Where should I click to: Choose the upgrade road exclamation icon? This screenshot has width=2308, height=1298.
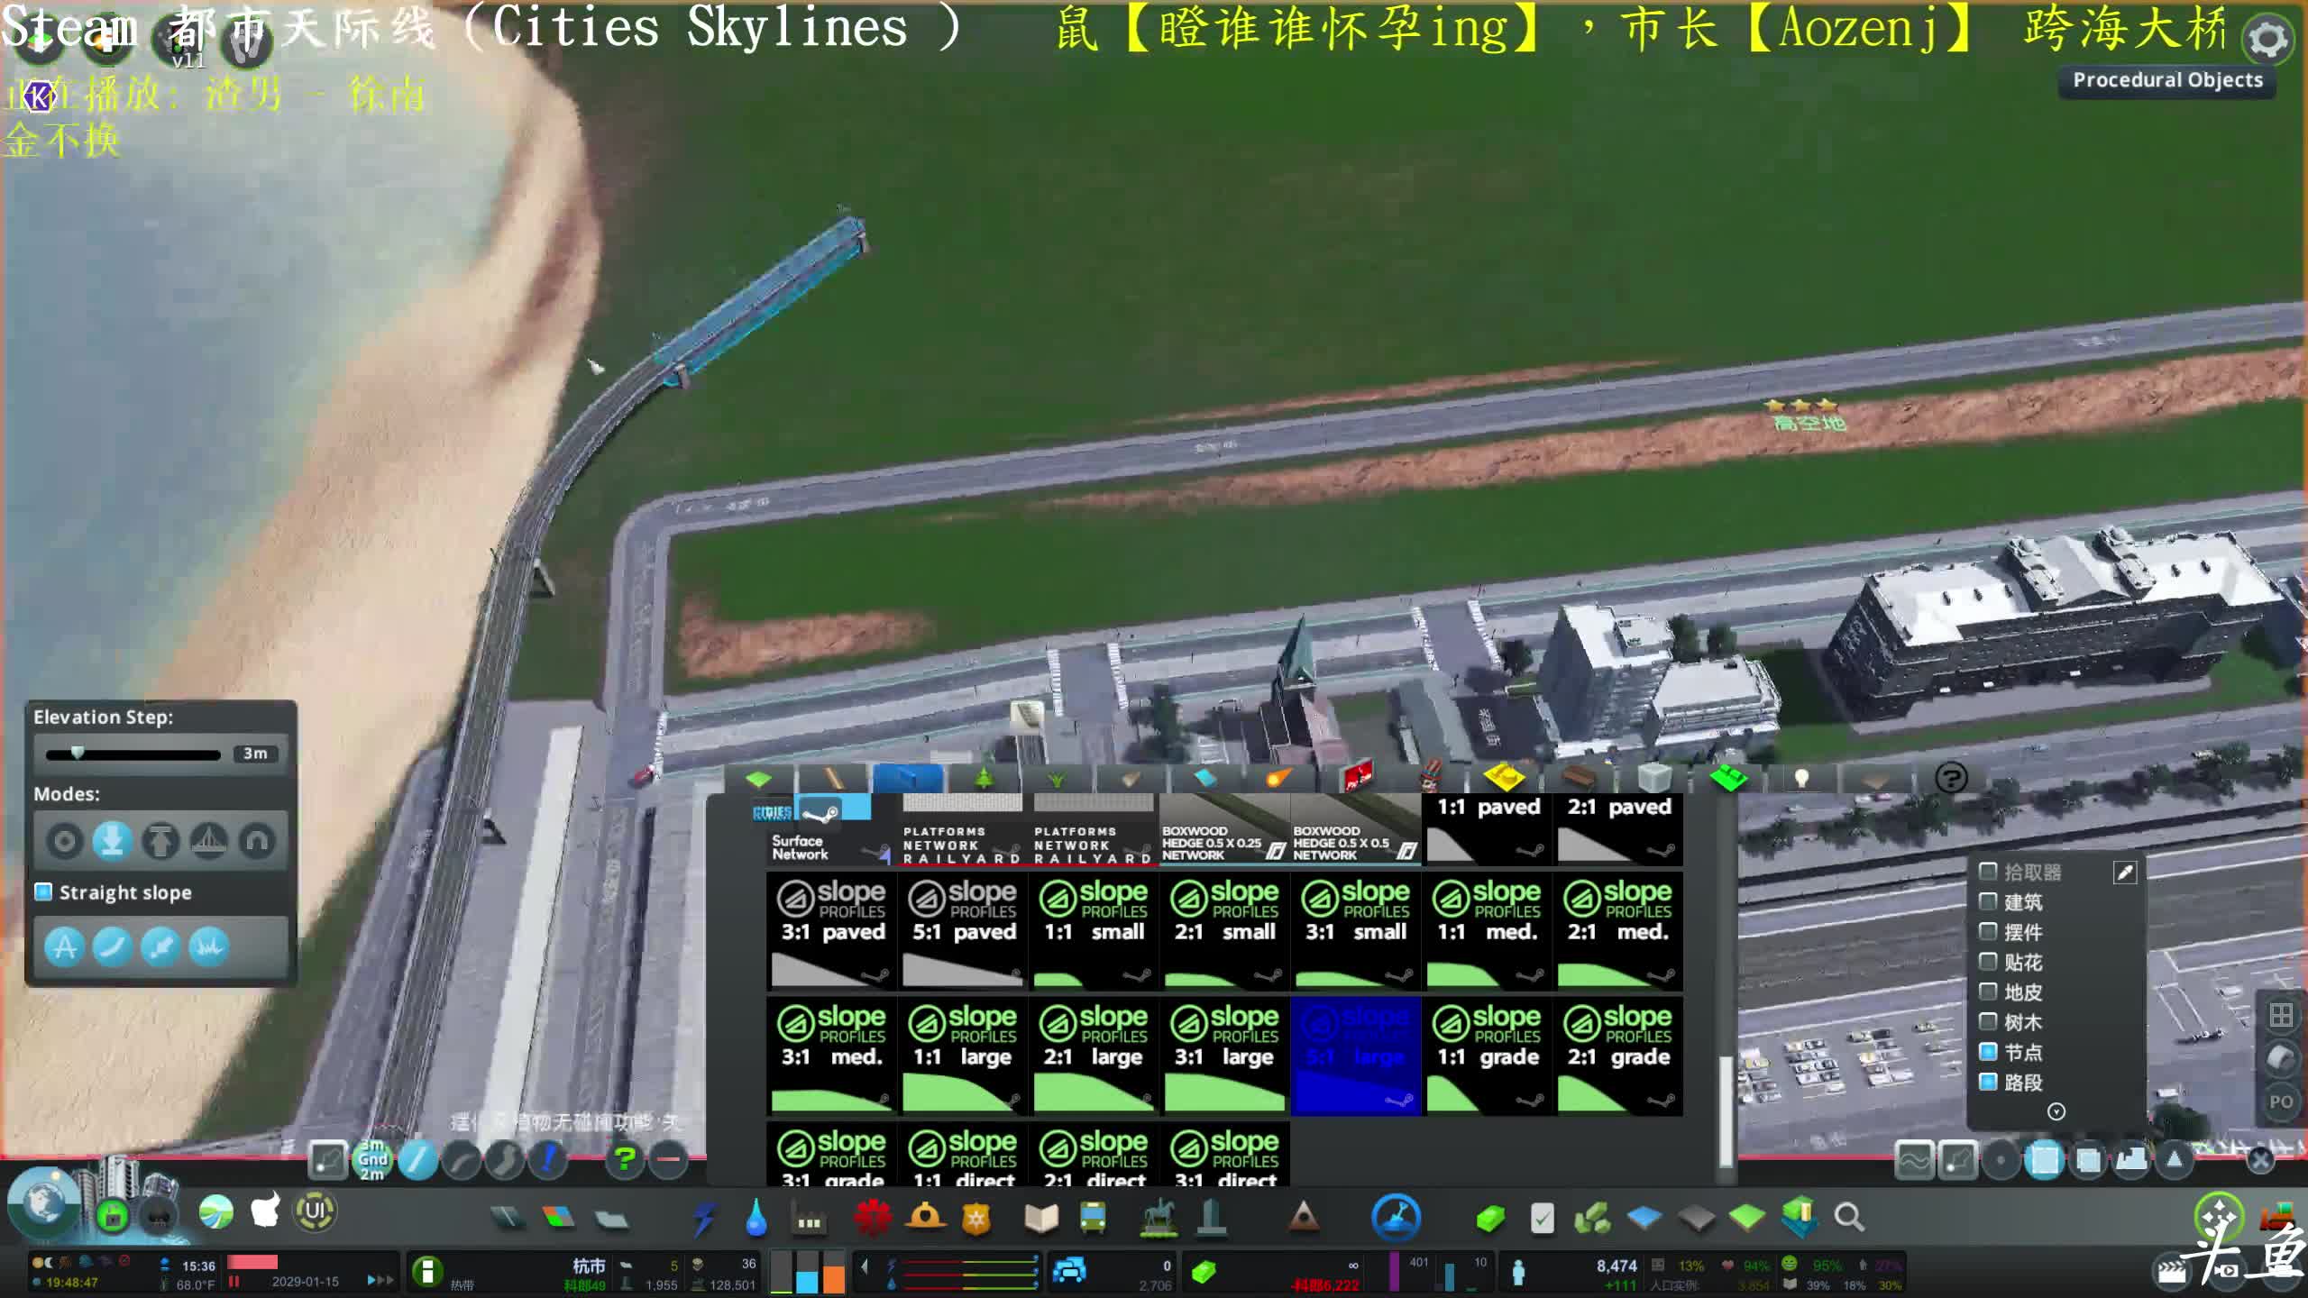coord(548,1160)
